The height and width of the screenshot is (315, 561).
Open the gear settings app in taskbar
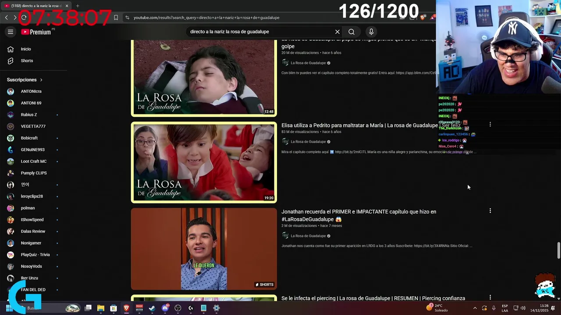click(216, 308)
